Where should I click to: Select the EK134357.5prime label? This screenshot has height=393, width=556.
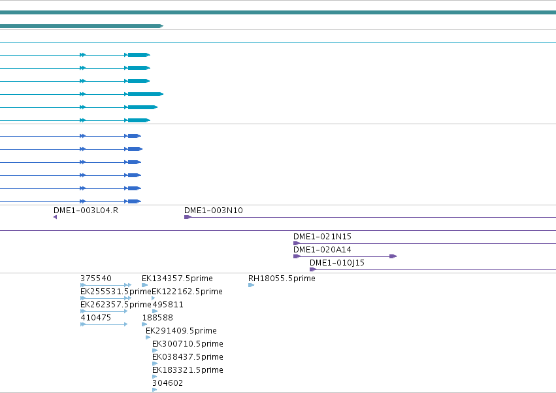click(177, 279)
